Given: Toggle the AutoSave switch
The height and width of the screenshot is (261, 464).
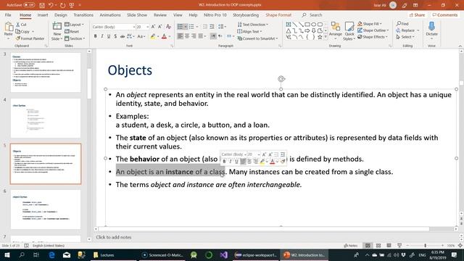Looking at the screenshot, I should tap(29, 5).
